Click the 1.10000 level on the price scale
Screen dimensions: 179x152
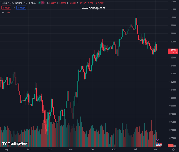point(173,17)
